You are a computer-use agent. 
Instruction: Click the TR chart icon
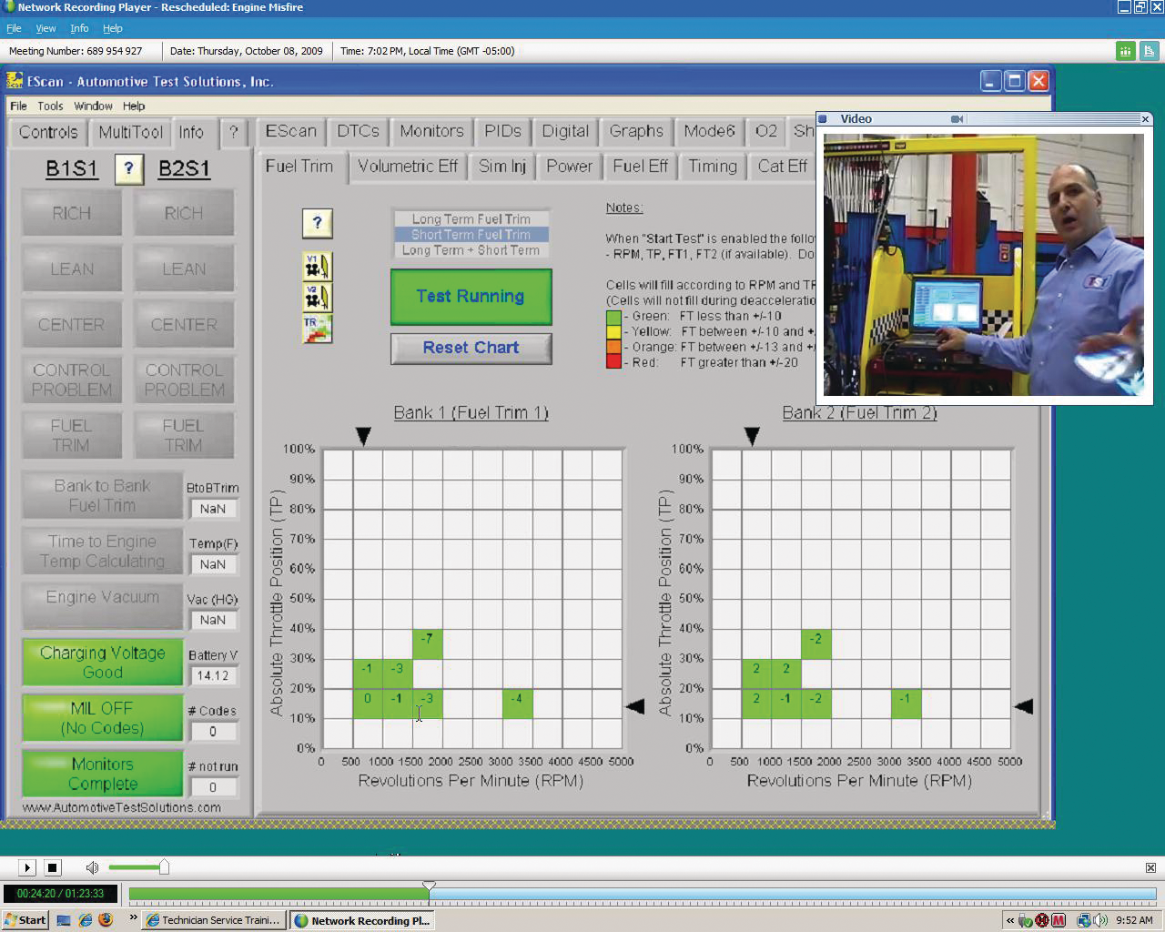pos(318,329)
